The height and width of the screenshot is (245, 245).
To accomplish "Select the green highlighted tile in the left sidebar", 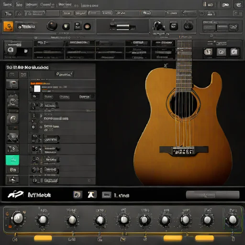I will 12,160.
